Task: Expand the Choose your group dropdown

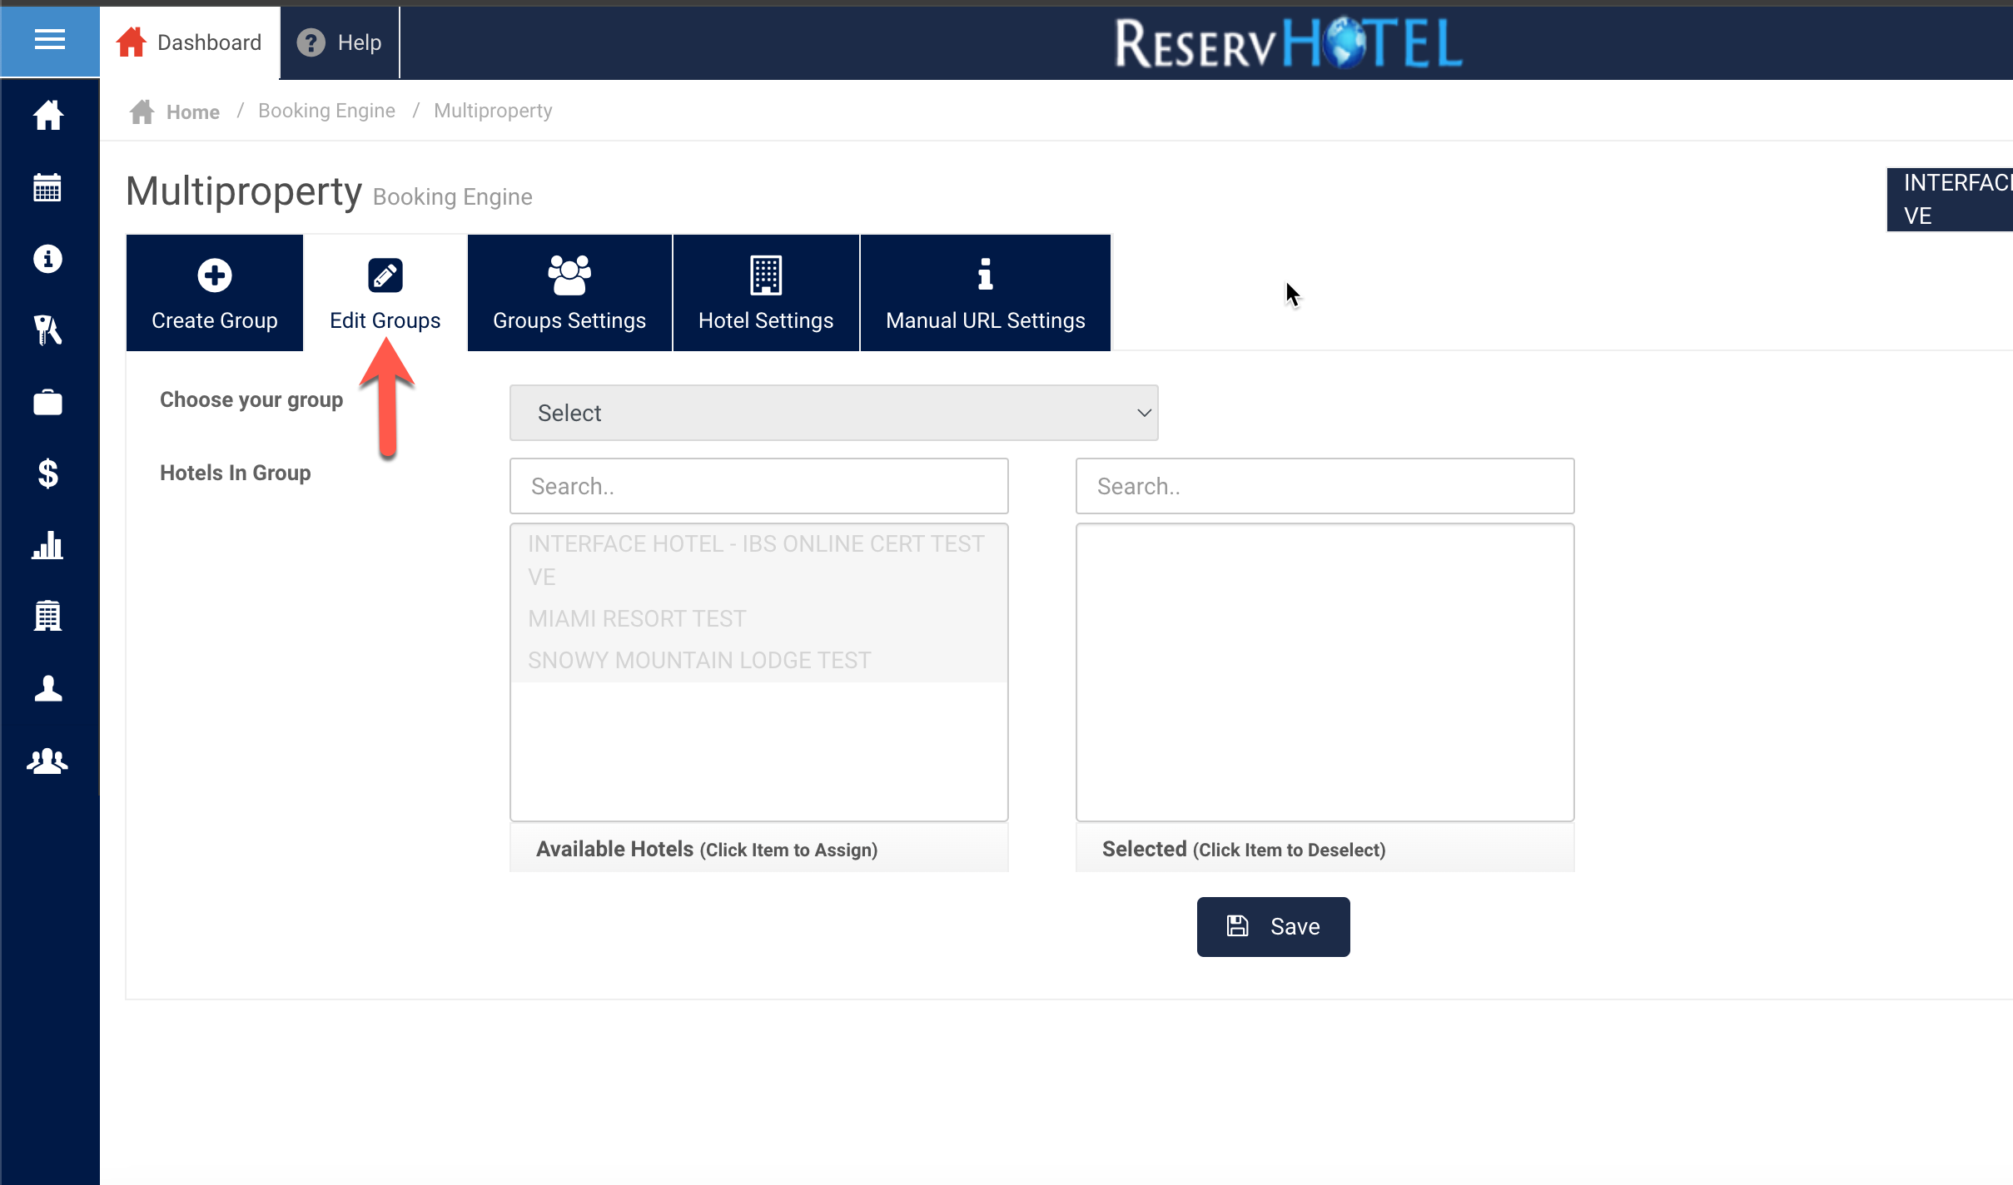Action: (x=833, y=413)
